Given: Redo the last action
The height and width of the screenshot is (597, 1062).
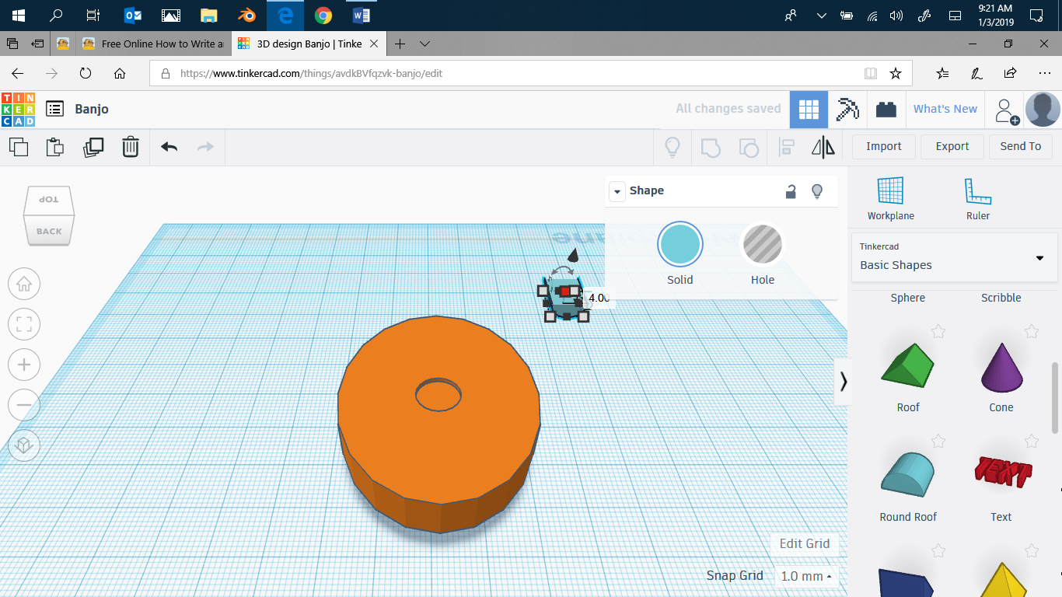Looking at the screenshot, I should point(205,146).
